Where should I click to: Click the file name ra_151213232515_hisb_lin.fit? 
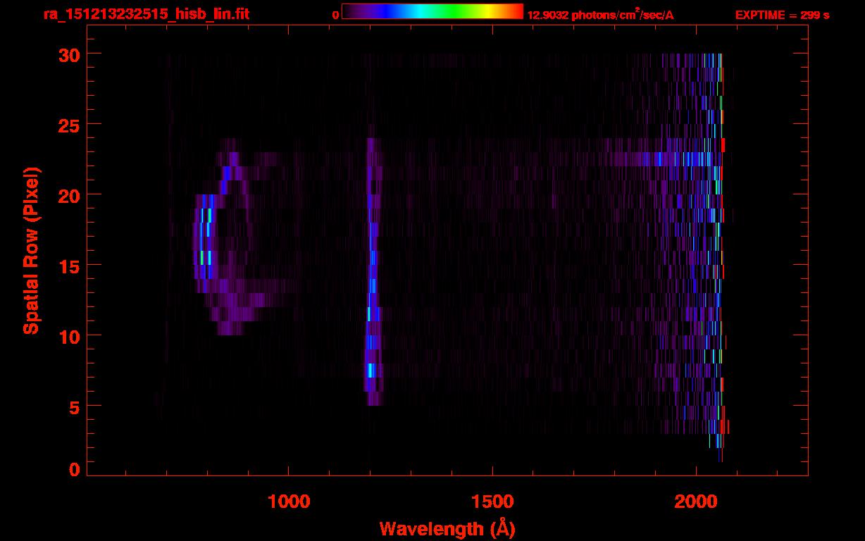[146, 14]
